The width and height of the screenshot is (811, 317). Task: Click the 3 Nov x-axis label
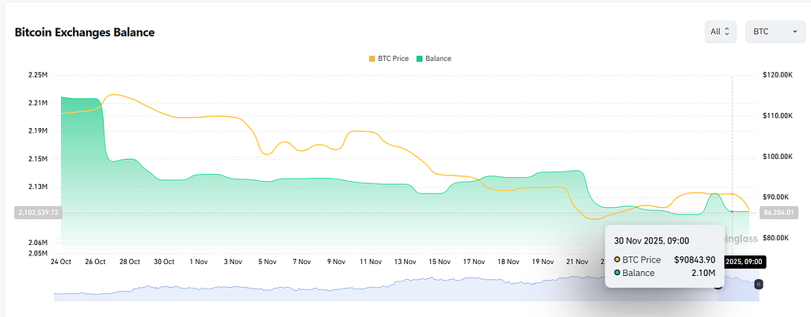pyautogui.click(x=233, y=262)
